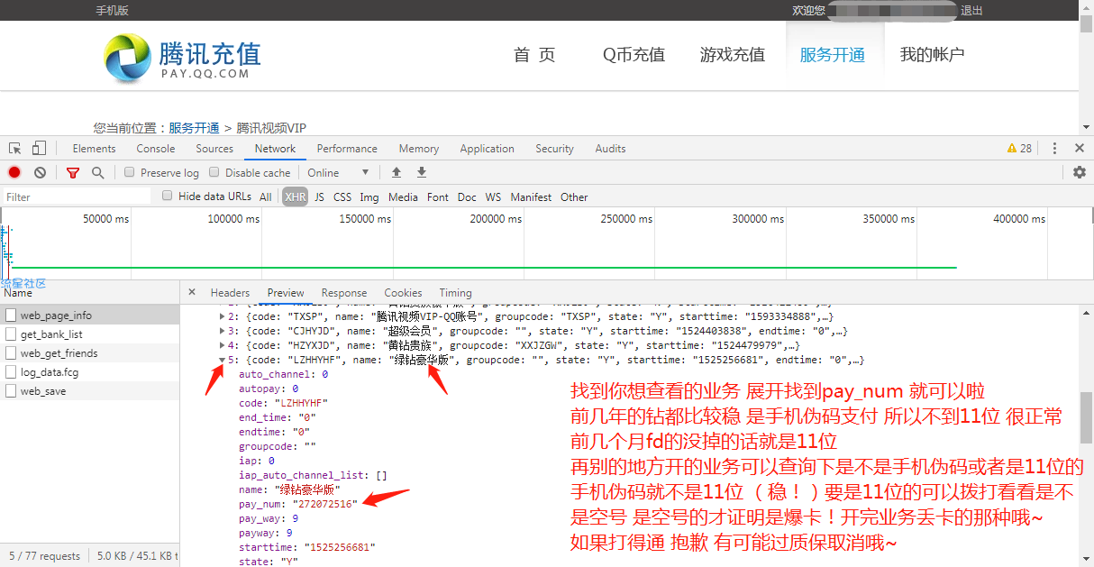Open DevTools more options menu
Viewport: 1094px width, 567px height.
coord(1053,149)
